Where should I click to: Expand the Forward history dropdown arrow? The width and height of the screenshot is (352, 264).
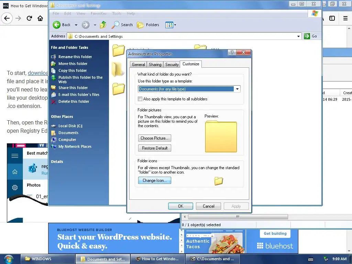coord(95,25)
